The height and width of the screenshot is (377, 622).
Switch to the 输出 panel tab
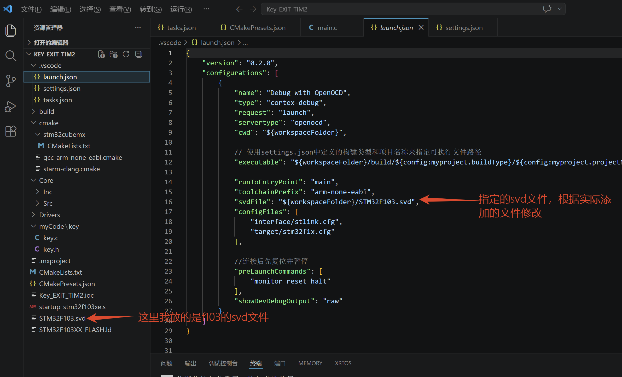click(x=190, y=363)
